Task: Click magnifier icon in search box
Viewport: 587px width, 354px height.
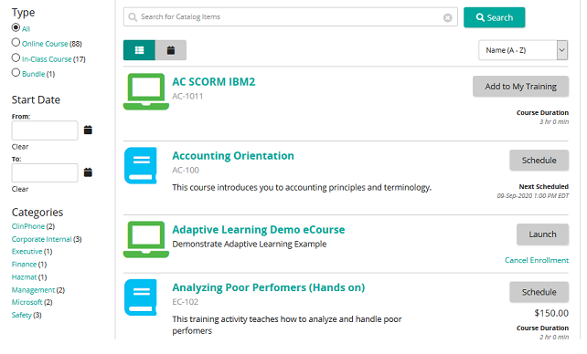Action: (133, 17)
